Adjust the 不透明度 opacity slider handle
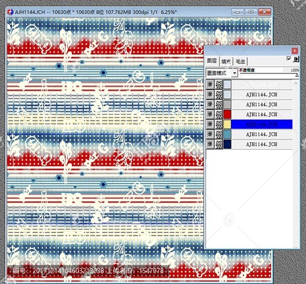 point(297,75)
